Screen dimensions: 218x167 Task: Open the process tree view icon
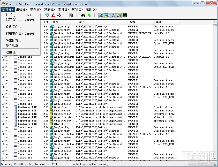(x=71, y=16)
